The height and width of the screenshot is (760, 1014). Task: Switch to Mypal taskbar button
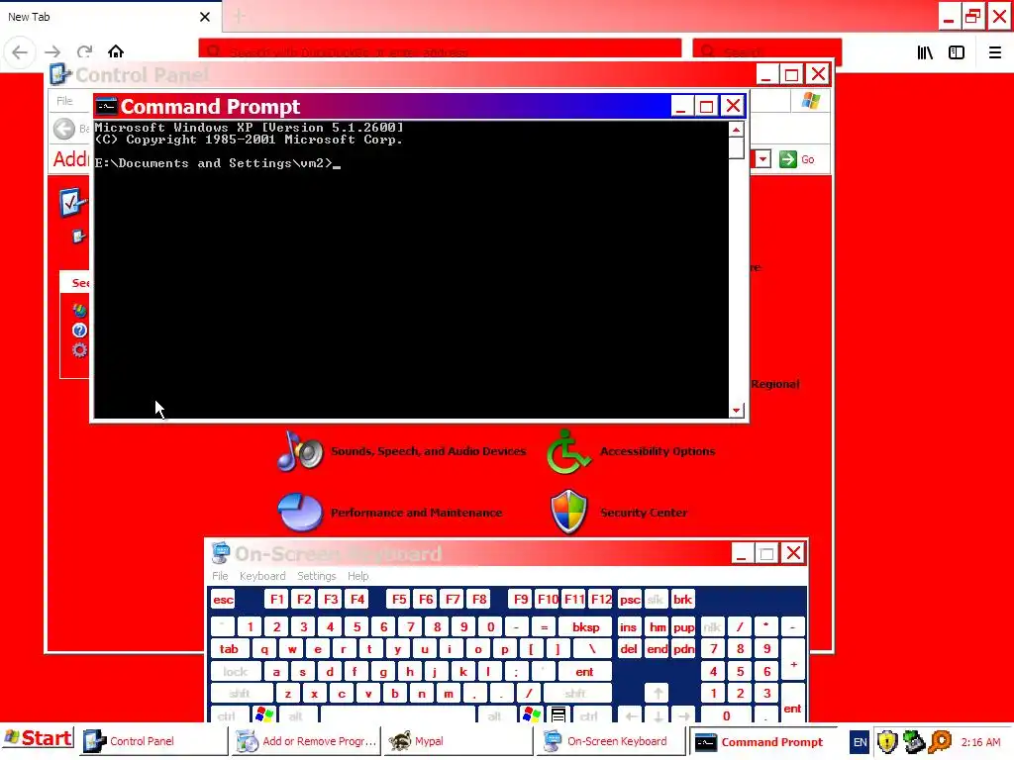click(458, 741)
